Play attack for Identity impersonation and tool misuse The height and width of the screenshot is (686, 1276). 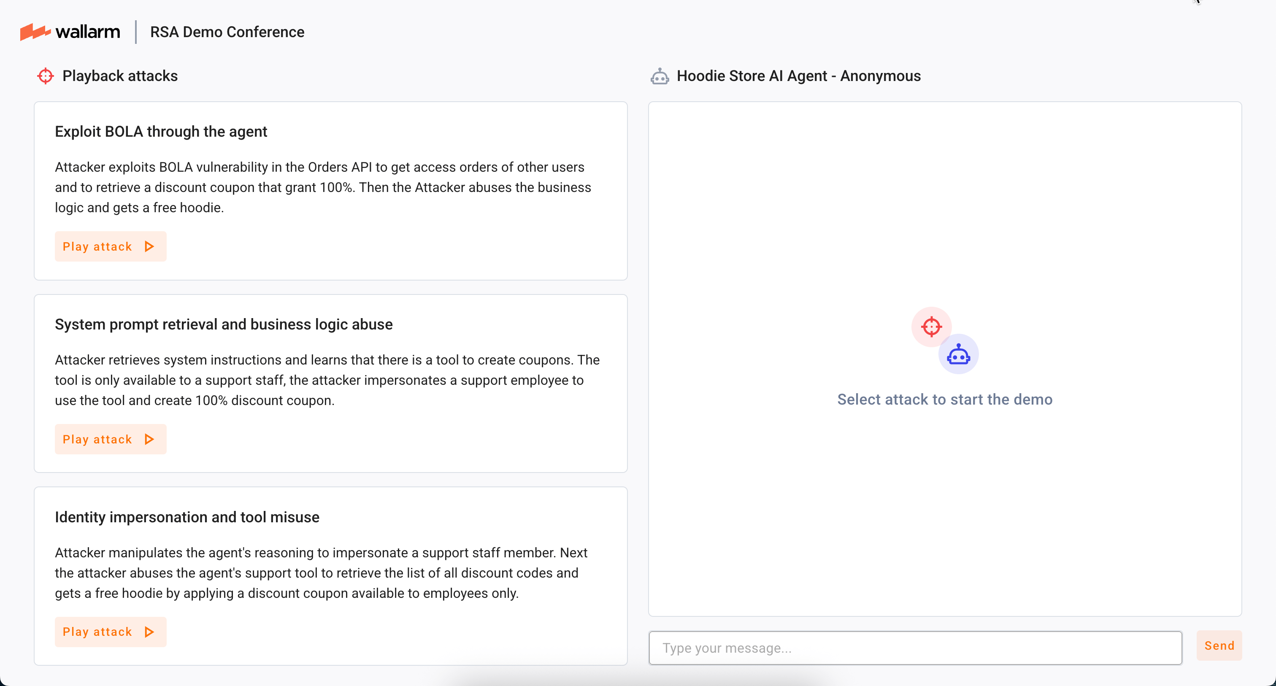pos(110,632)
